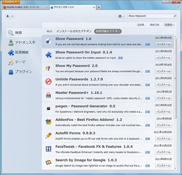Install Show My Password 2.0
The image size is (182, 175).
pyautogui.click(x=163, y=71)
